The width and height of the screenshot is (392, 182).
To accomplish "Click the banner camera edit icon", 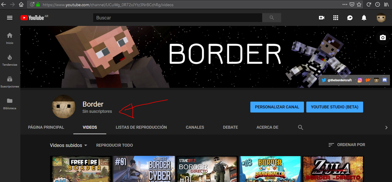I will point(383,37).
